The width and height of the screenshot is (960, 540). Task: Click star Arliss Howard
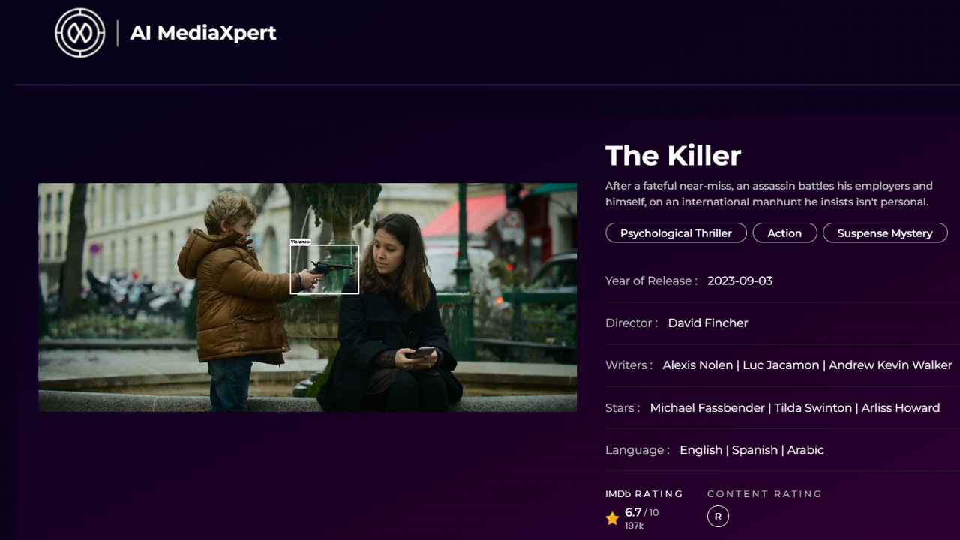[900, 408]
